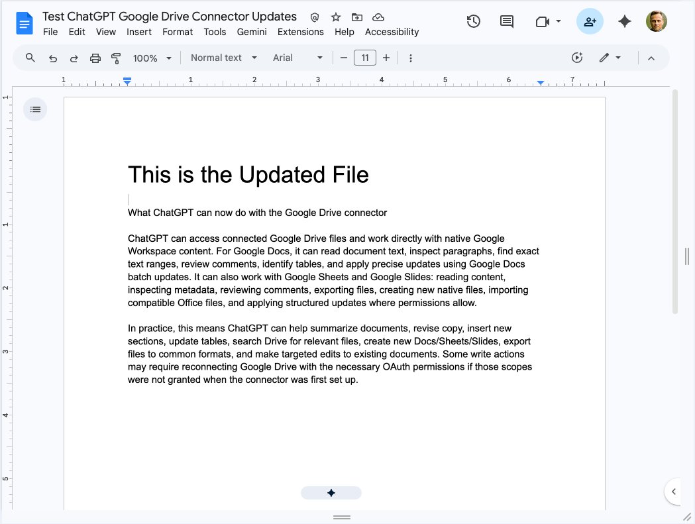The height and width of the screenshot is (524, 695).
Task: Open the Edit menu
Action: click(x=77, y=32)
